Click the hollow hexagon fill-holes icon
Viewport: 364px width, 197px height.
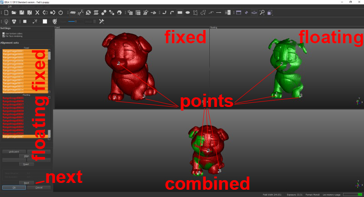point(119,13)
